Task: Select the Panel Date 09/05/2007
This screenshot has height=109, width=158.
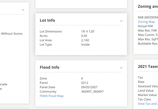Action: [89, 87]
